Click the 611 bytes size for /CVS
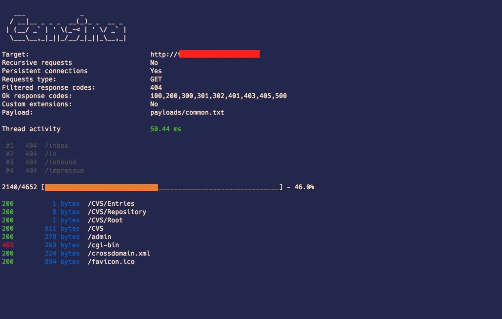Viewport: 502px width, 319px height. click(x=62, y=228)
